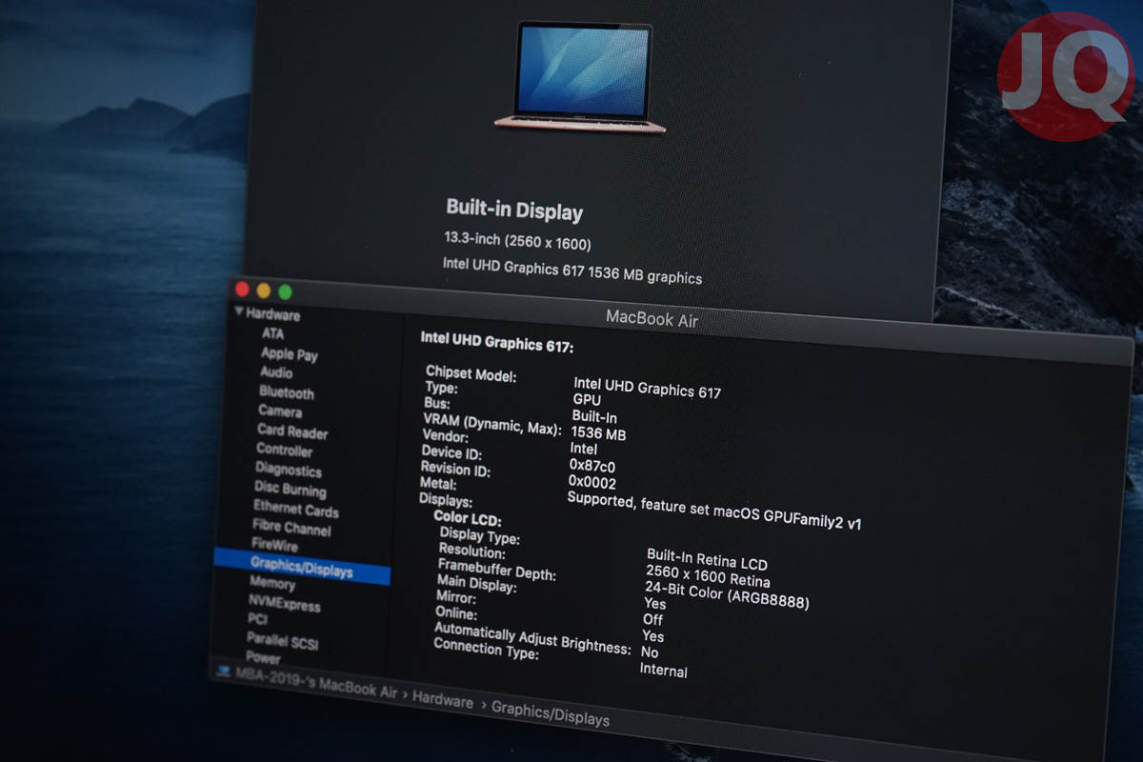Click the "GPU" type value

(x=587, y=400)
